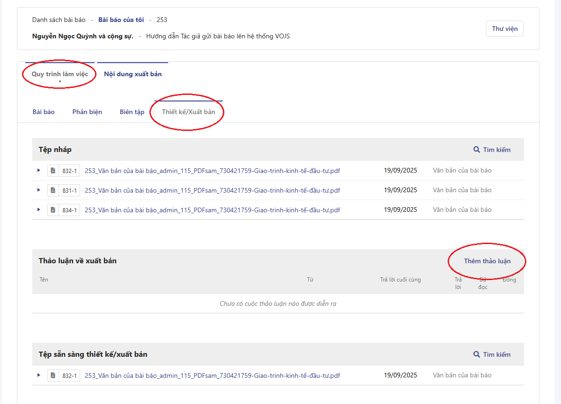Select the Thiết kế/Xuất bản tab

pos(188,112)
